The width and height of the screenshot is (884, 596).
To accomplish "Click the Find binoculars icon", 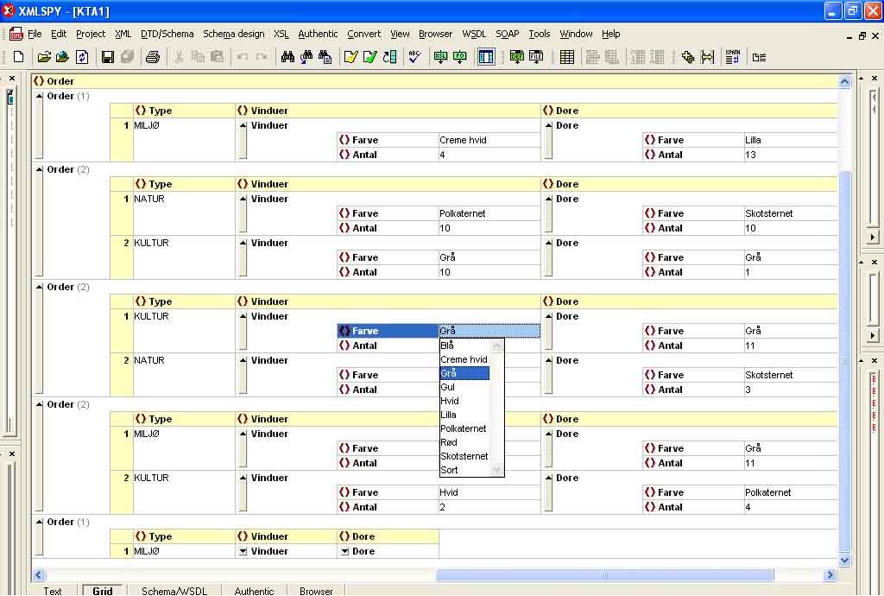I will [x=287, y=57].
